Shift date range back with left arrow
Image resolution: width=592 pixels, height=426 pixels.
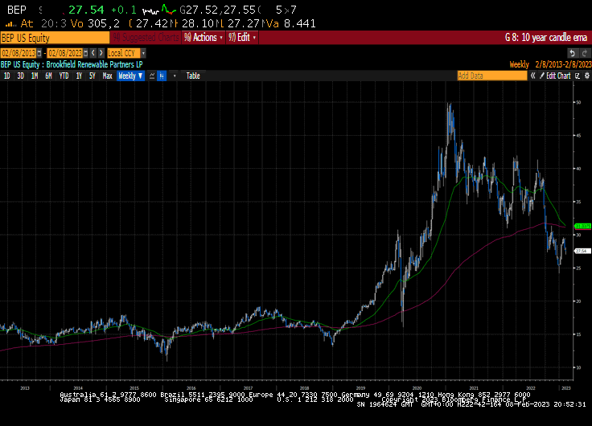click(93, 53)
